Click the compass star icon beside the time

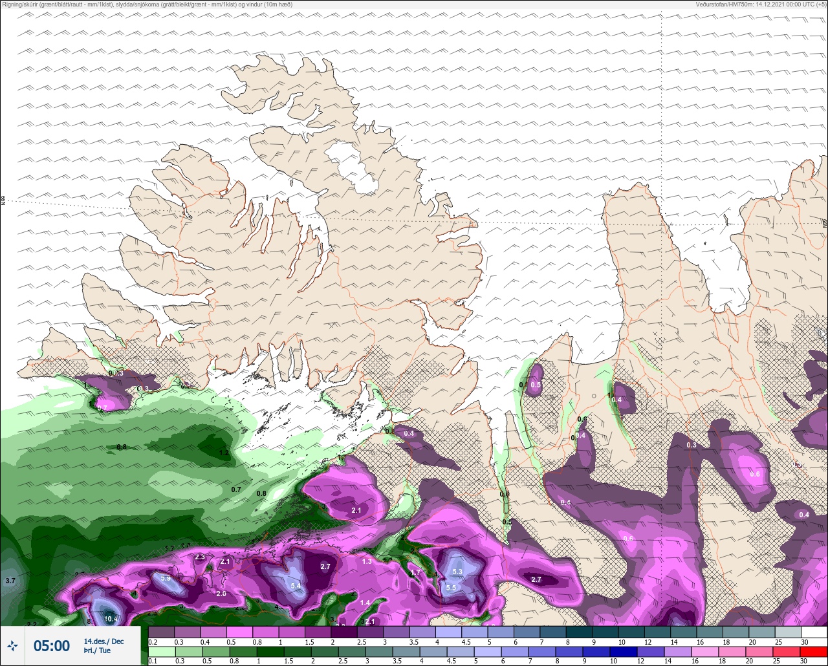(13, 645)
